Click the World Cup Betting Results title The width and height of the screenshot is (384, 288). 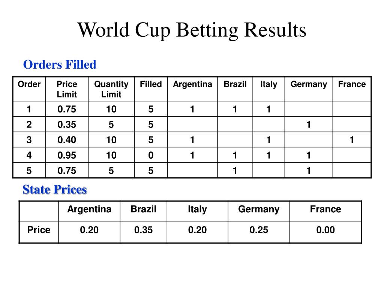tap(192, 30)
